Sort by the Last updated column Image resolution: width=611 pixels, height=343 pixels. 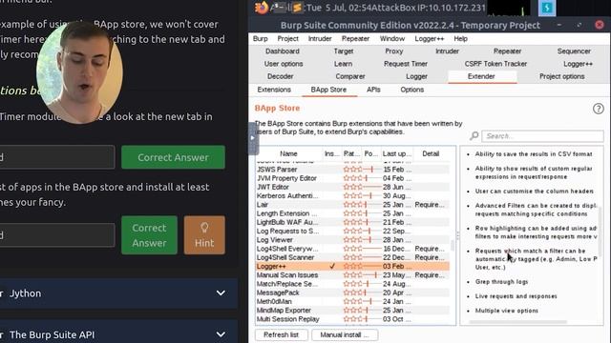(x=397, y=153)
